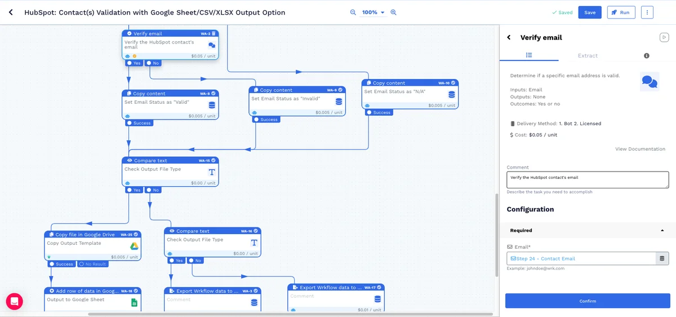Select Success outcome under WA-9 node
This screenshot has width=676, height=317.
click(266, 120)
